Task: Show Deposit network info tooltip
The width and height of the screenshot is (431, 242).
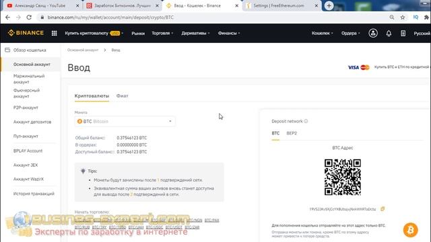Action: point(306,121)
